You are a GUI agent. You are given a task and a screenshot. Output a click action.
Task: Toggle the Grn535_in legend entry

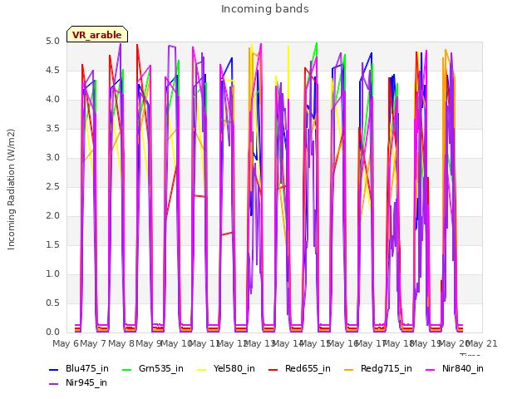click(153, 368)
